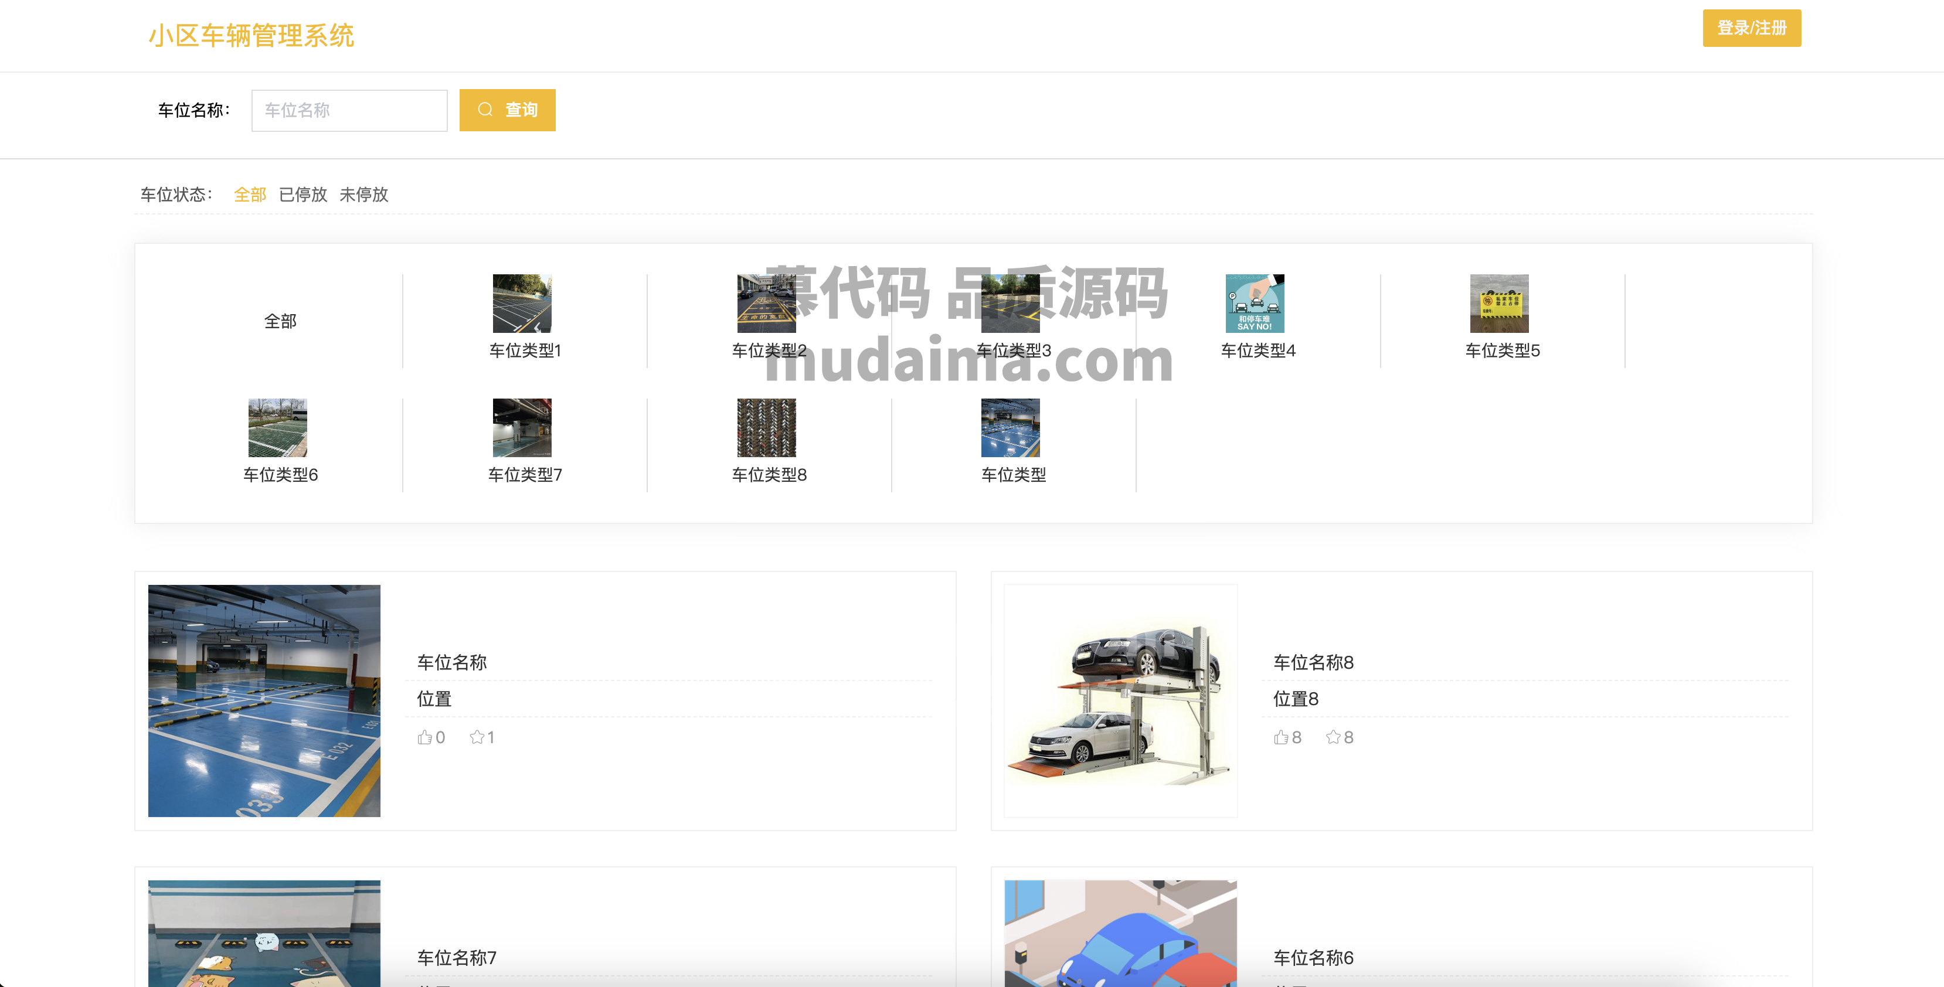Open the isometric blue car image for 车位名称6
The width and height of the screenshot is (1944, 987).
[x=1121, y=932]
